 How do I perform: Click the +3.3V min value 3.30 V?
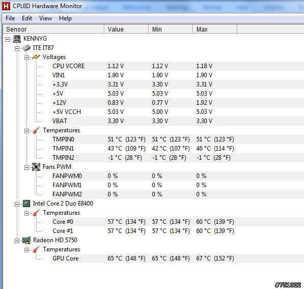tap(160, 84)
